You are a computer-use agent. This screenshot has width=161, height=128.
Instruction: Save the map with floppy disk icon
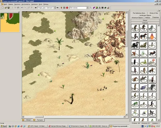coord(8,8)
